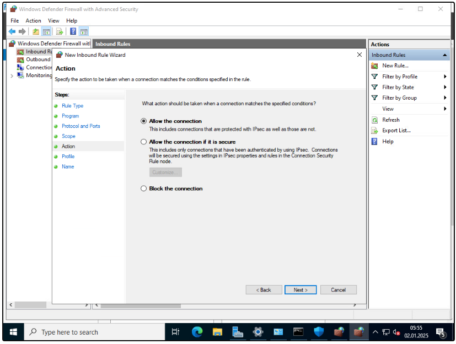Click the Back button in wizard
The height and width of the screenshot is (344, 456).
click(x=264, y=290)
